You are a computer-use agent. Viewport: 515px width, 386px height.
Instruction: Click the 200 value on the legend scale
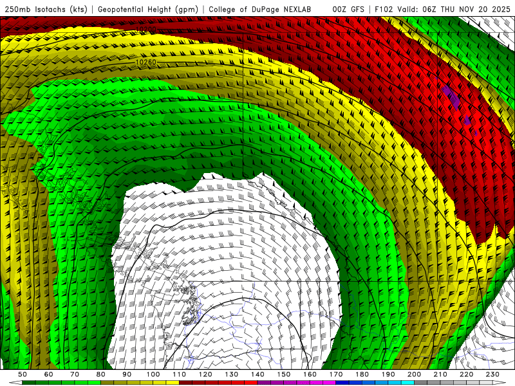coord(414,374)
